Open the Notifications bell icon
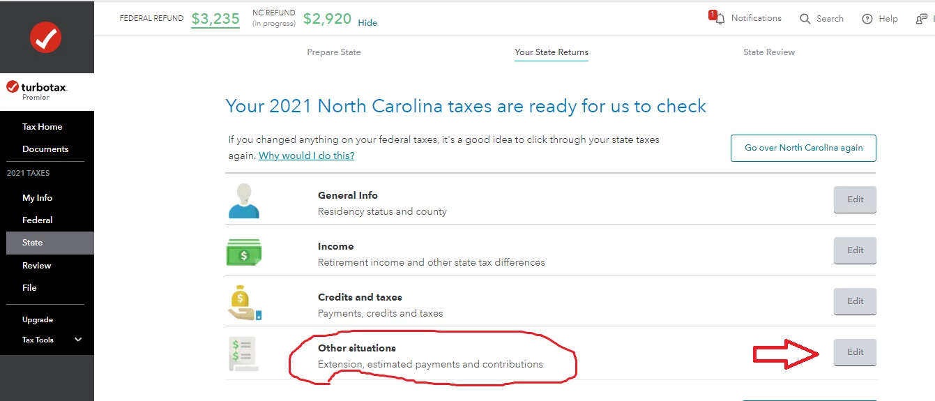Viewport: 935px width, 401px height. [x=719, y=18]
